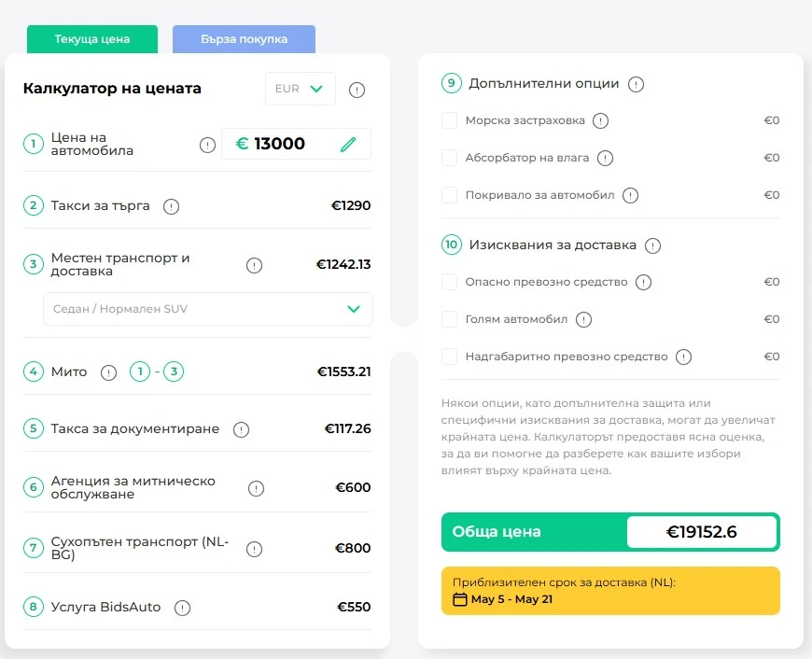Click info icon next to Такса за документиране
The width and height of the screenshot is (812, 659).
(x=241, y=429)
